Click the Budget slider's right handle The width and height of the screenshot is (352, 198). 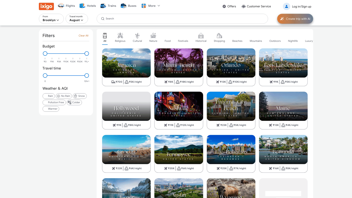point(87,54)
